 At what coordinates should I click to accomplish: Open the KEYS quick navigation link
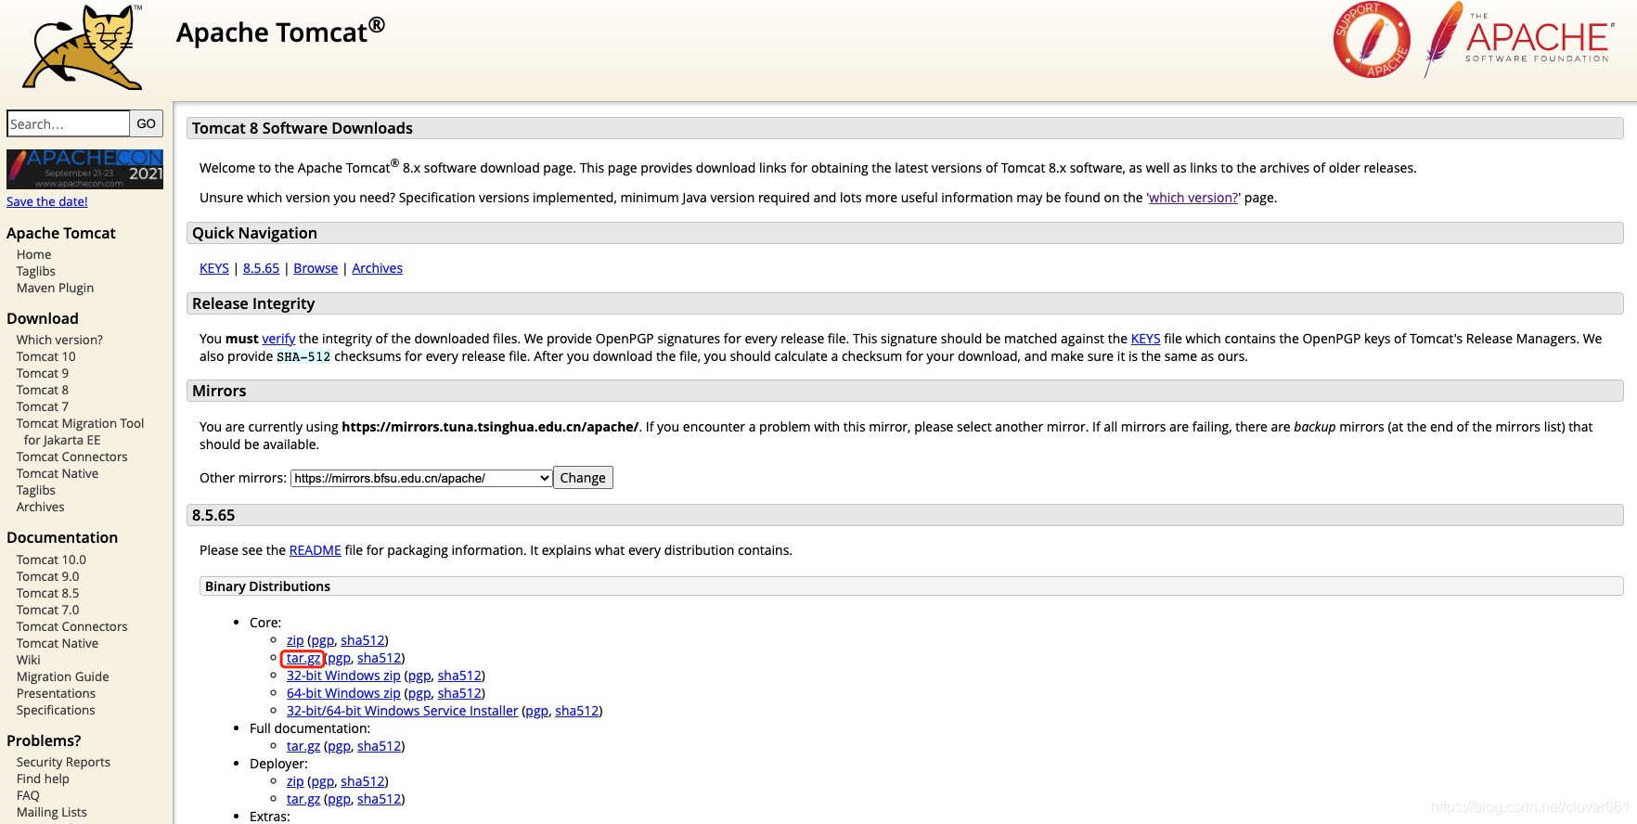point(214,268)
